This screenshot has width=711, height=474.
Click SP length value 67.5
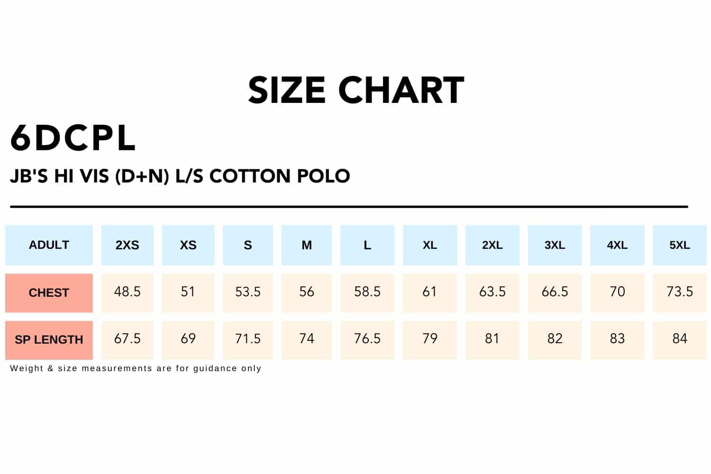[127, 338]
